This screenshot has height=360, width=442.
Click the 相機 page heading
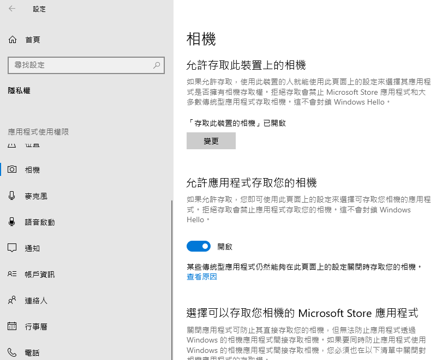click(201, 39)
